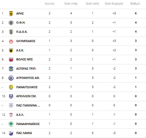Select the ΒΟΛΟΣ ΝΠΣ club logo
146x138 pixels.
[11, 59]
